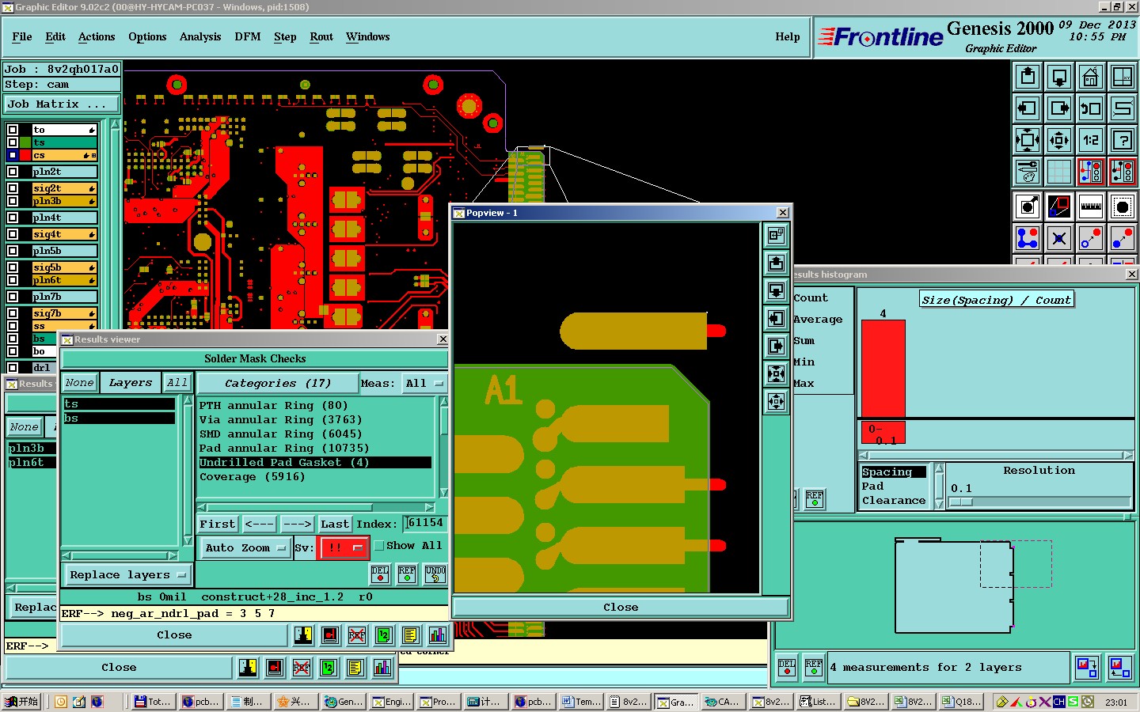Click the ruler measurement icon
1140x712 pixels.
click(x=1091, y=206)
